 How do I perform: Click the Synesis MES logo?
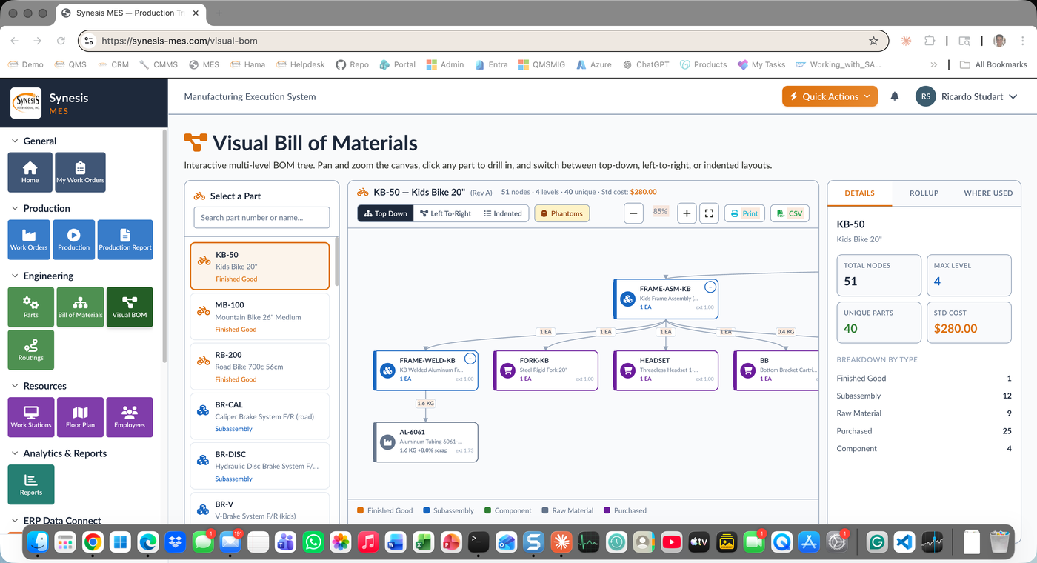26,103
